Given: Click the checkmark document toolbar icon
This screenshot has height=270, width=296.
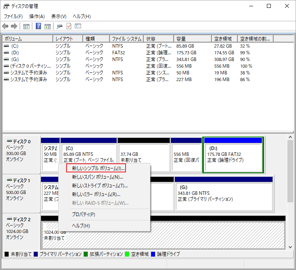Looking at the screenshot, I should click(x=69, y=26).
